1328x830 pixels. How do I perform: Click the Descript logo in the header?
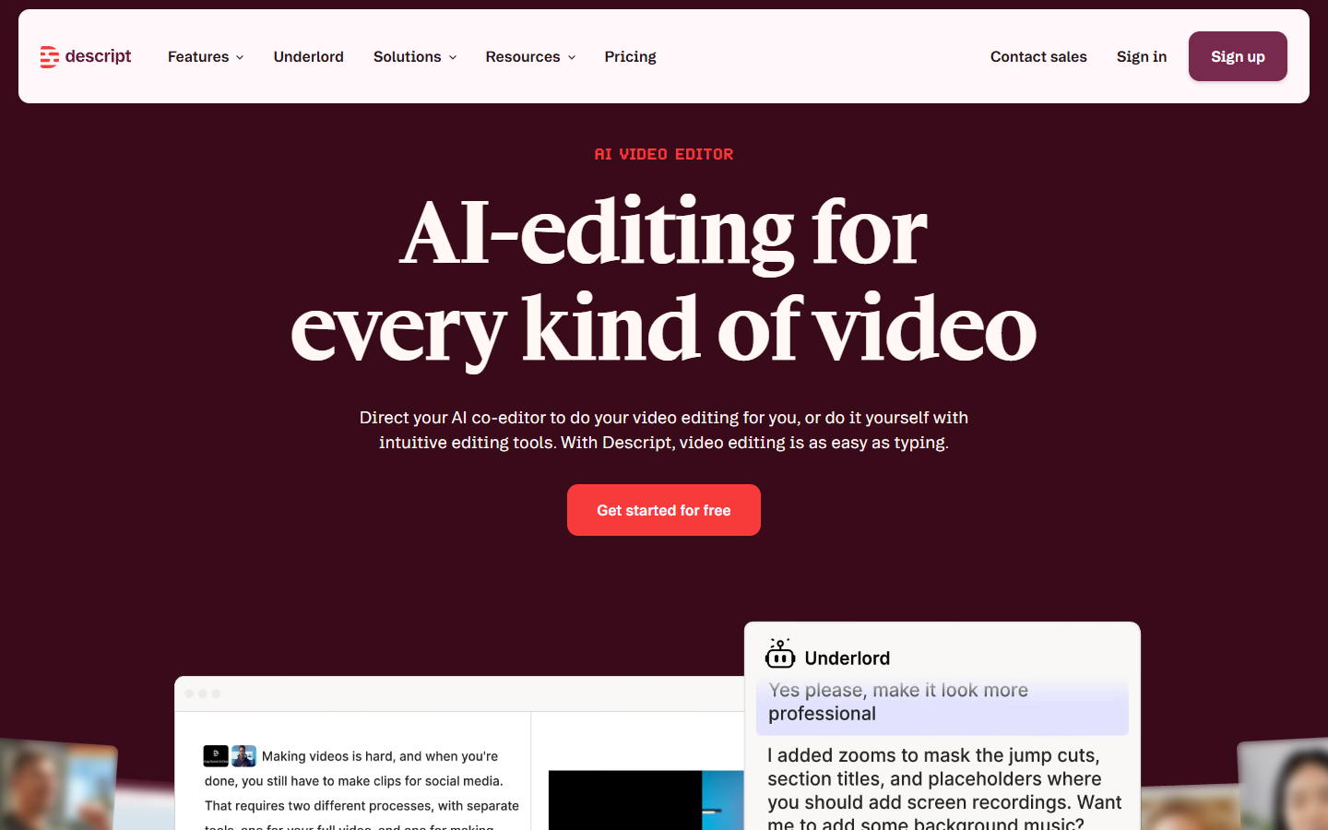point(86,56)
